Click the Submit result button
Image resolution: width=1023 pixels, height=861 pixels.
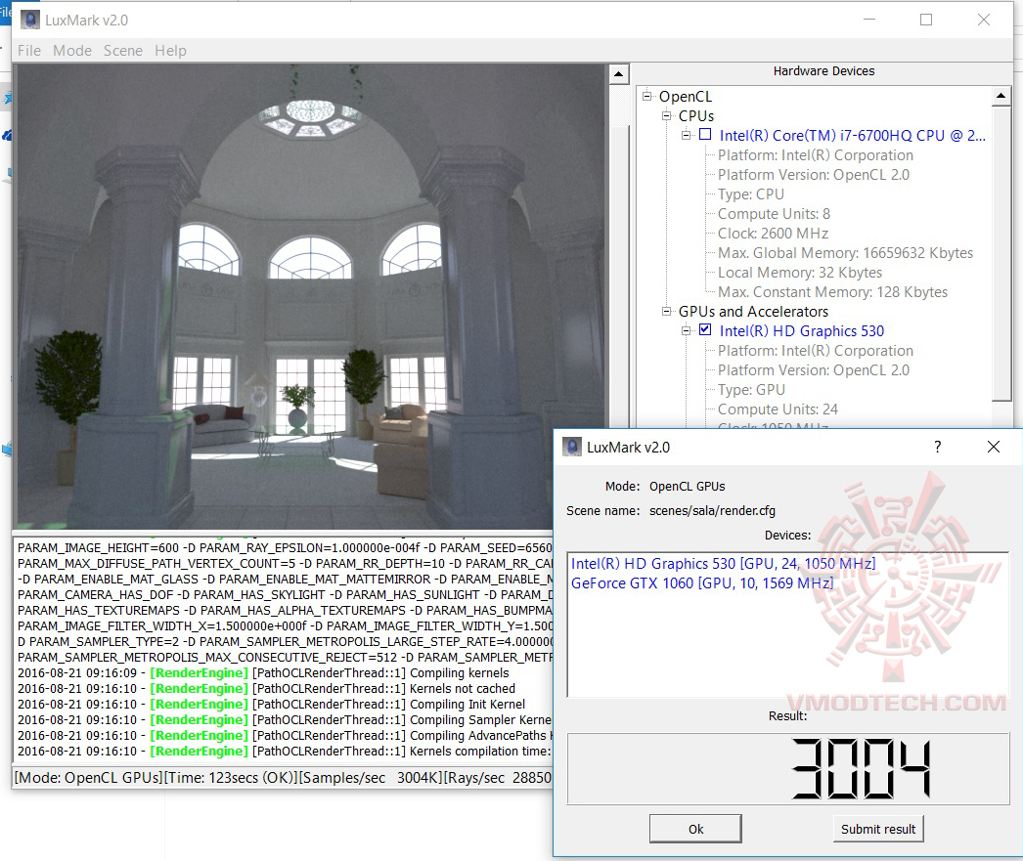(878, 829)
